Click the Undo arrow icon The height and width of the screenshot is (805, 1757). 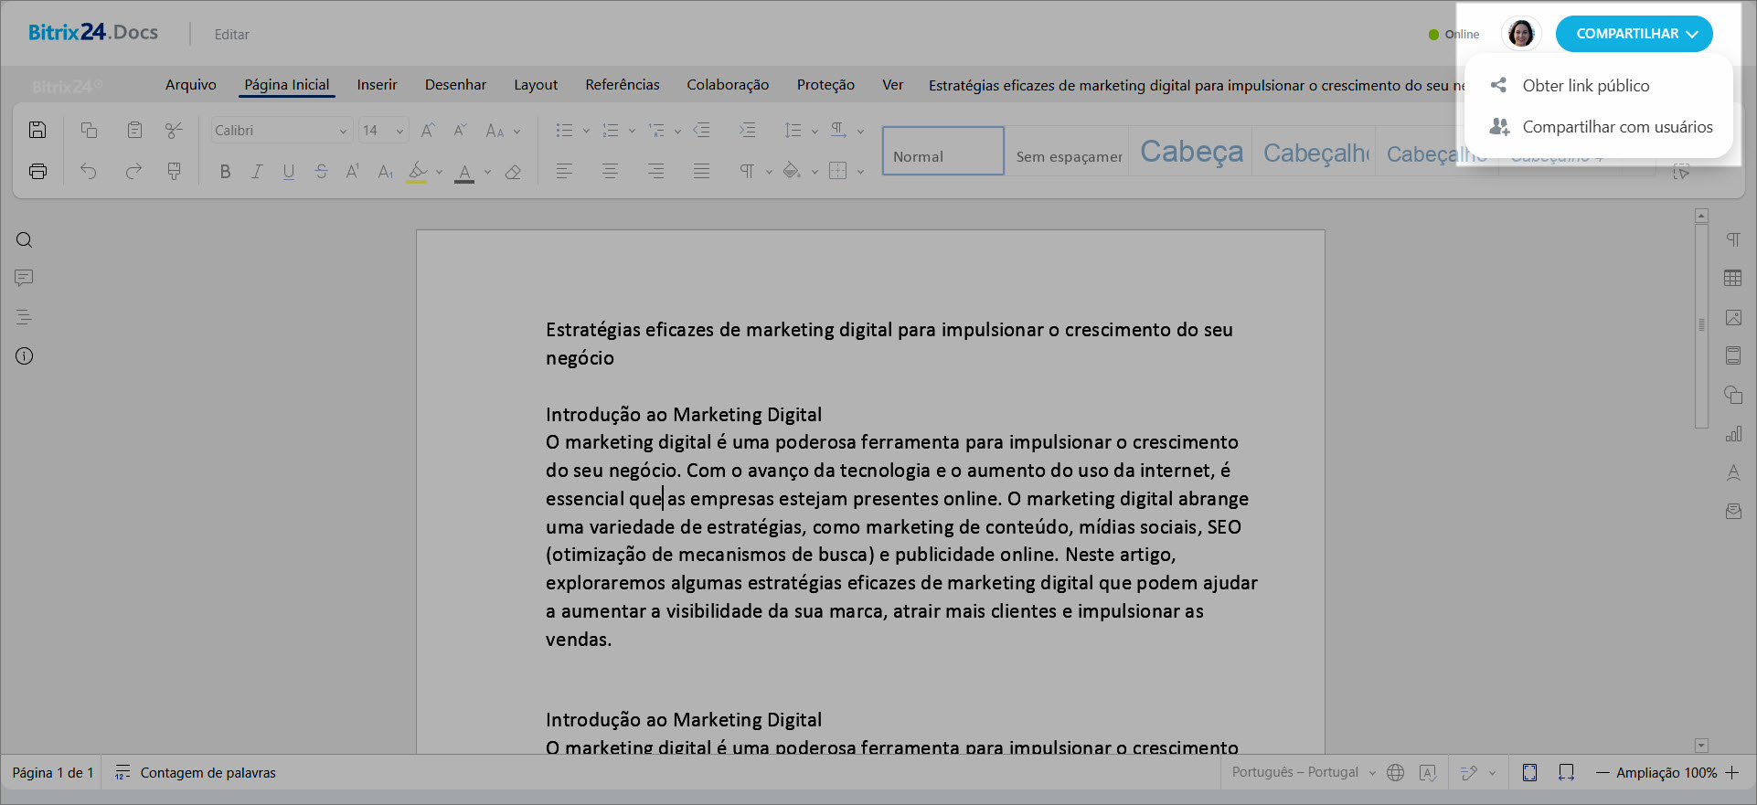88,171
